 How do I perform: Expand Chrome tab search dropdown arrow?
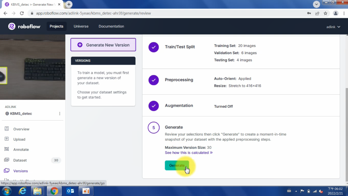tap(316, 4)
